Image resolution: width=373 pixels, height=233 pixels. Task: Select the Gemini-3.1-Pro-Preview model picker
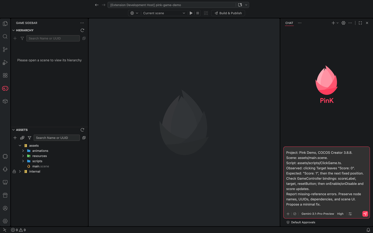318,214
